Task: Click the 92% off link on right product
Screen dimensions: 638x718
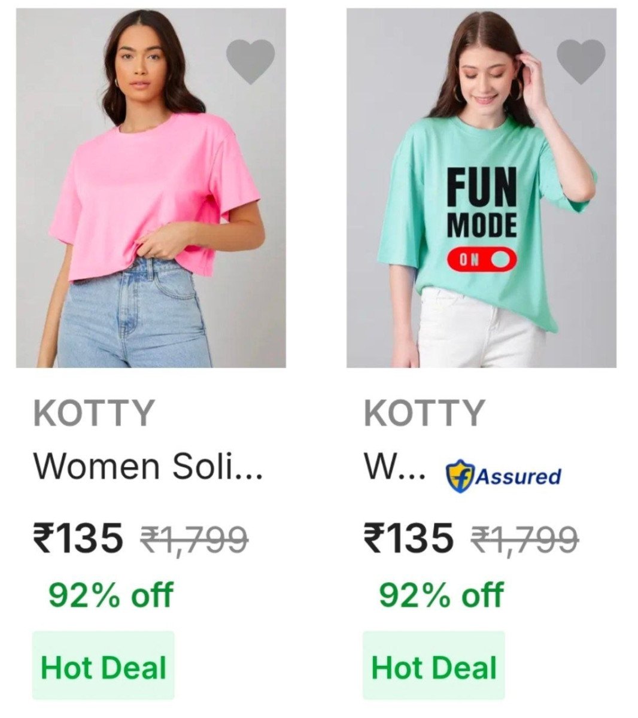Action: (x=441, y=595)
